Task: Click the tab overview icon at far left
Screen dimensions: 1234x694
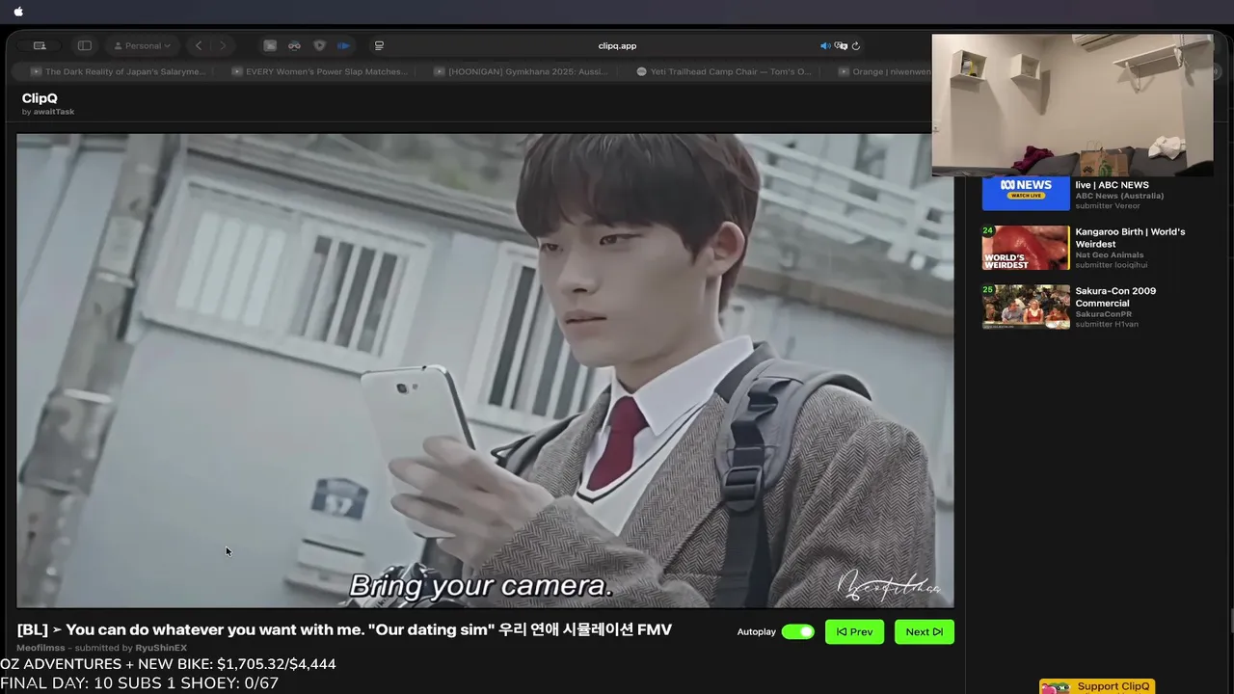Action: (40, 45)
